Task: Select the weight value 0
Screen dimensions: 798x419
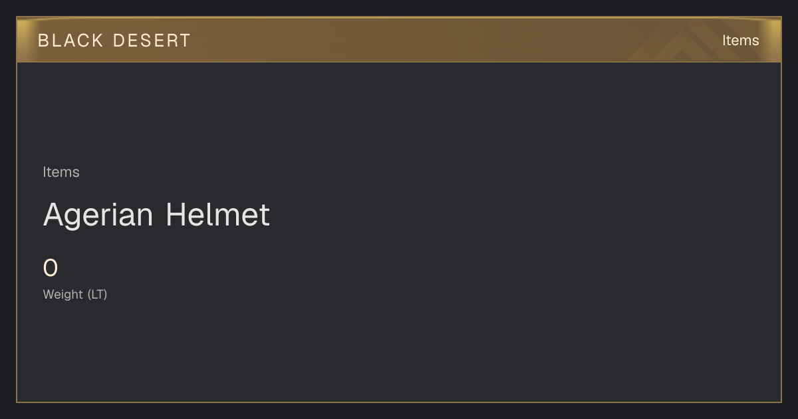Action: (51, 269)
